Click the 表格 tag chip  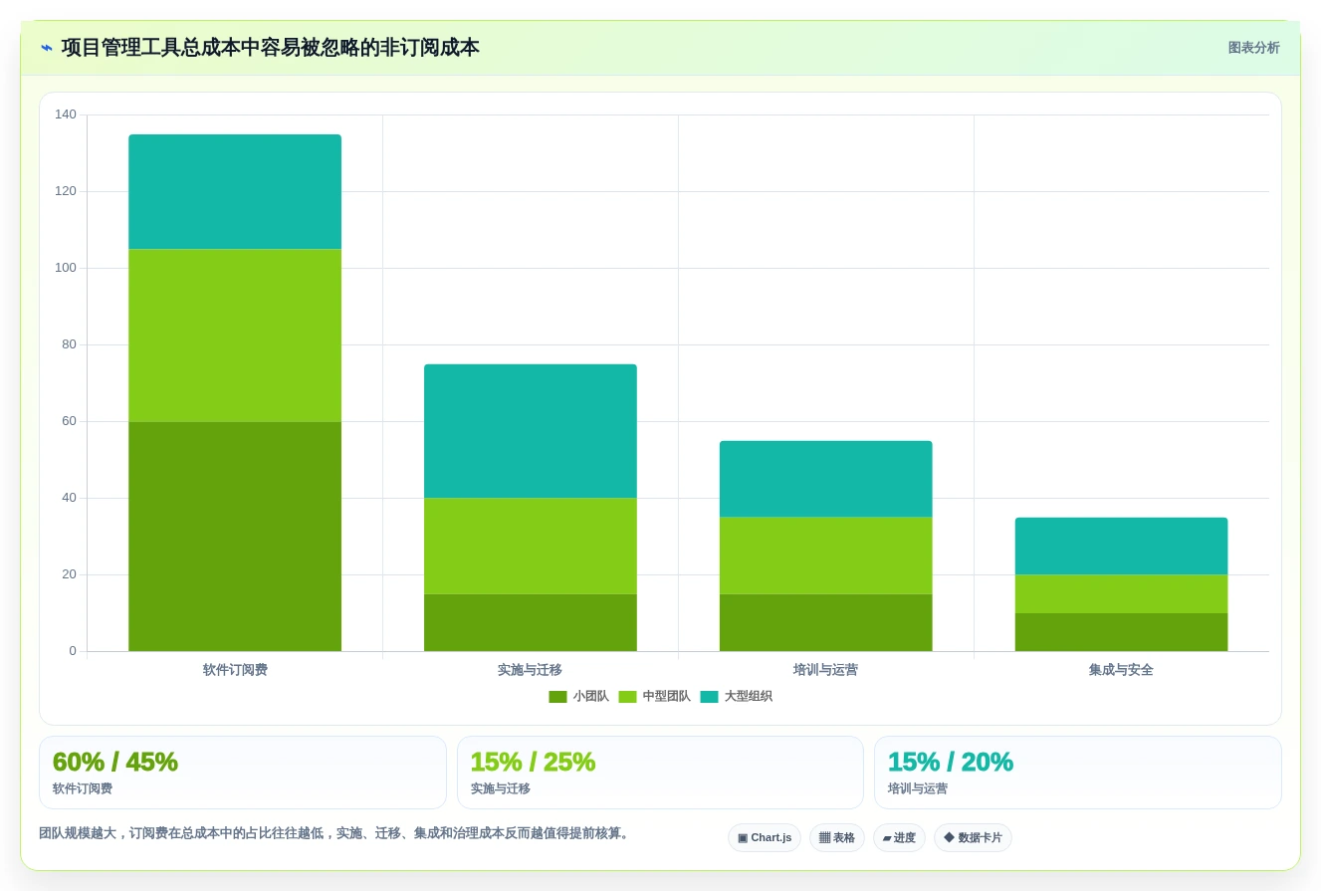(x=837, y=837)
